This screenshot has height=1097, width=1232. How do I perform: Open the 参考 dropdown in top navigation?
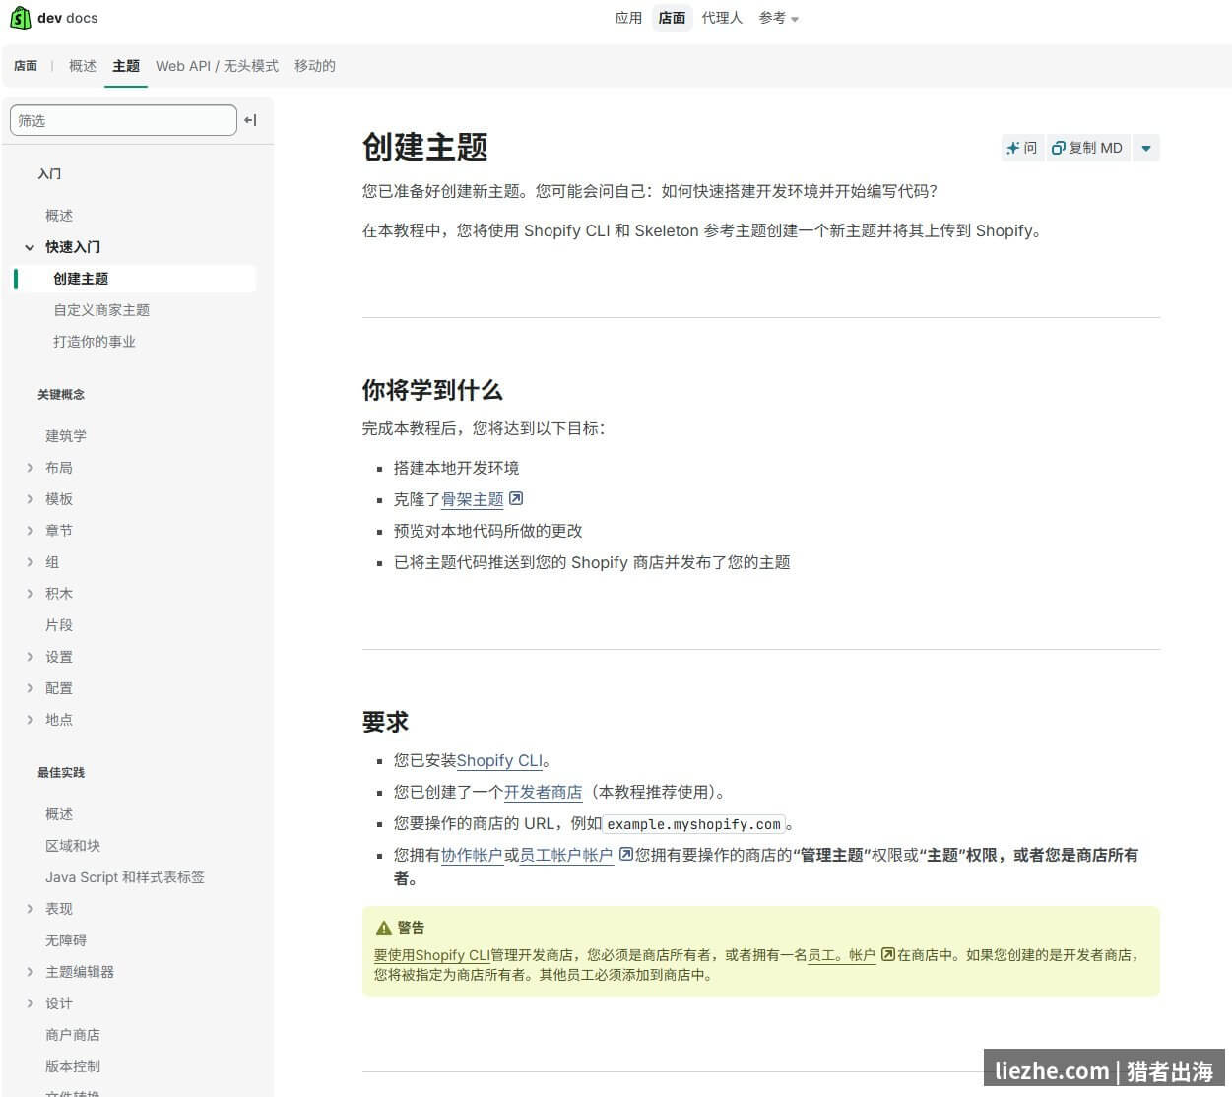click(x=779, y=18)
